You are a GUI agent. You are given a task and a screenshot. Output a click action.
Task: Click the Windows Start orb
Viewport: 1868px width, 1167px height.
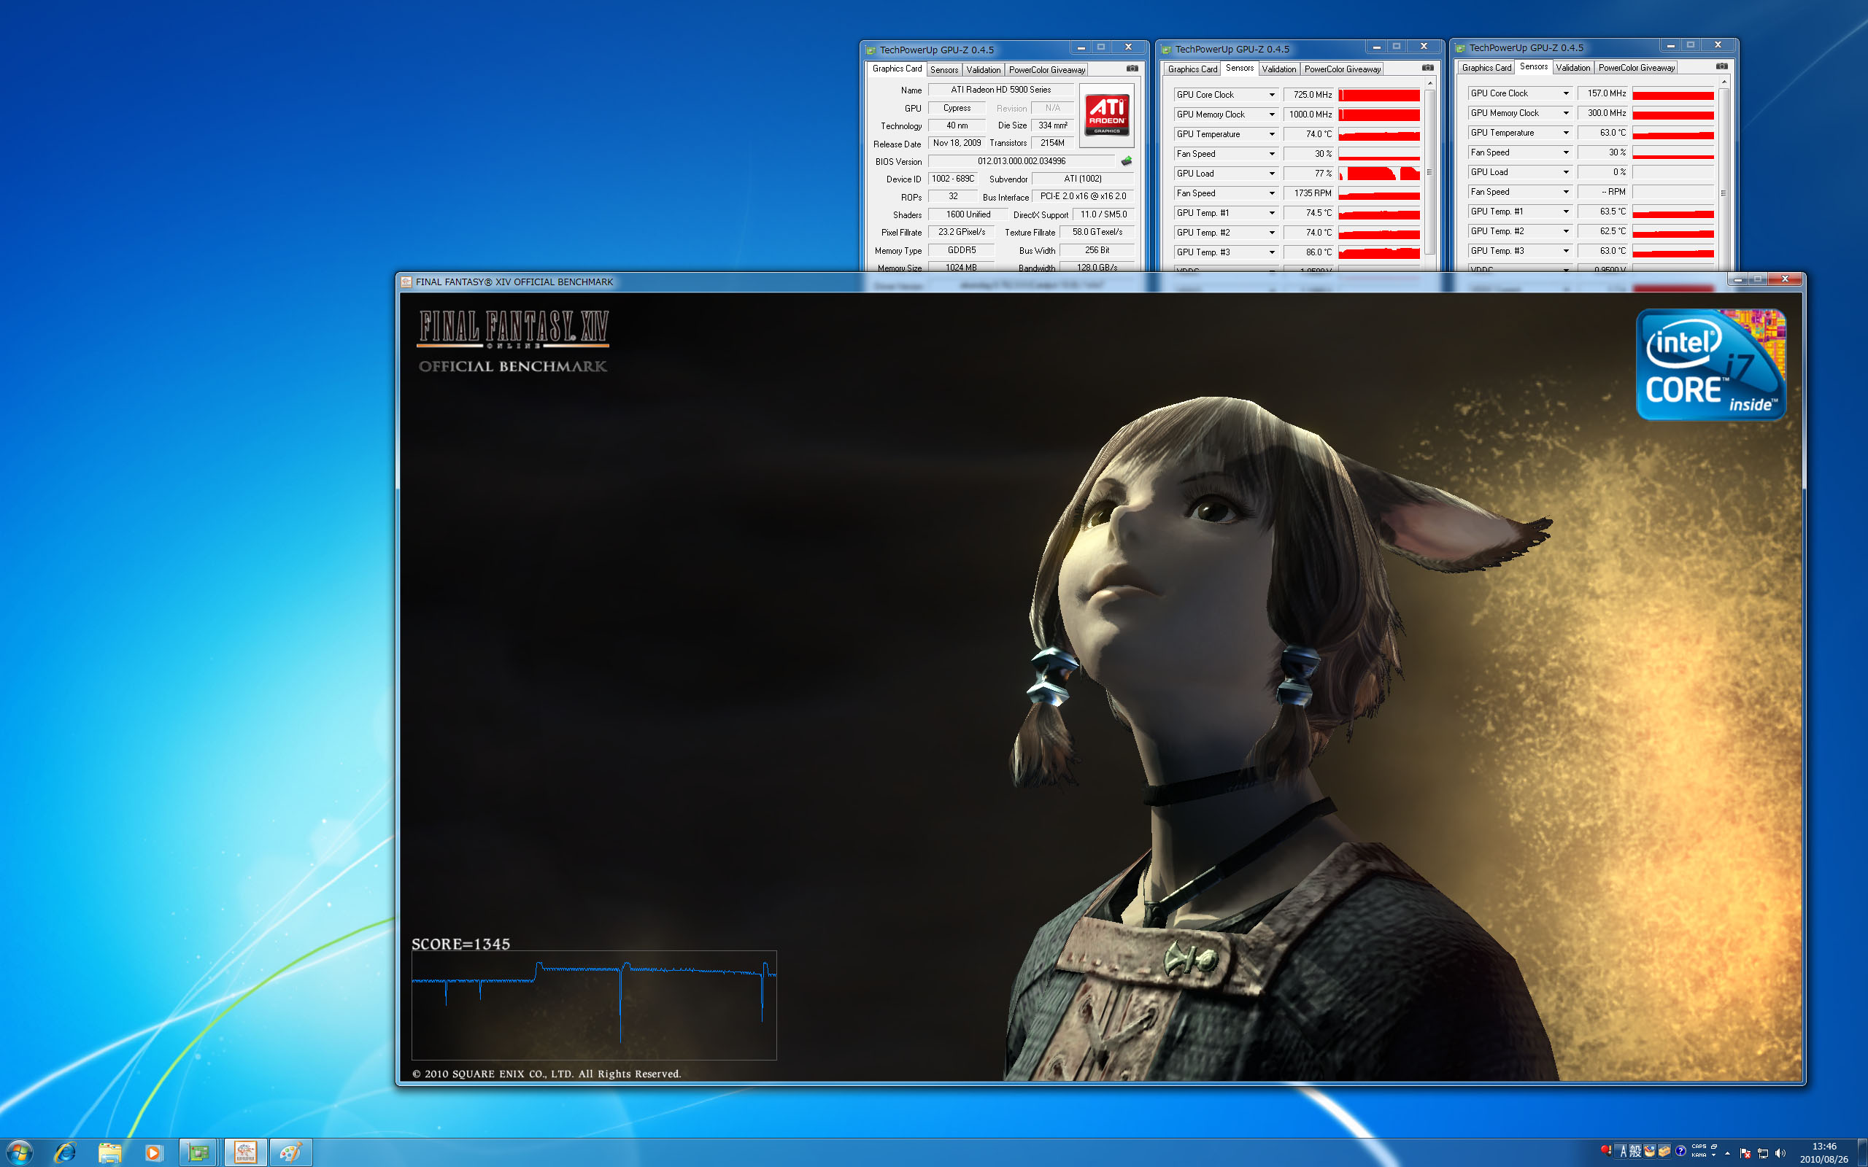pyautogui.click(x=19, y=1152)
